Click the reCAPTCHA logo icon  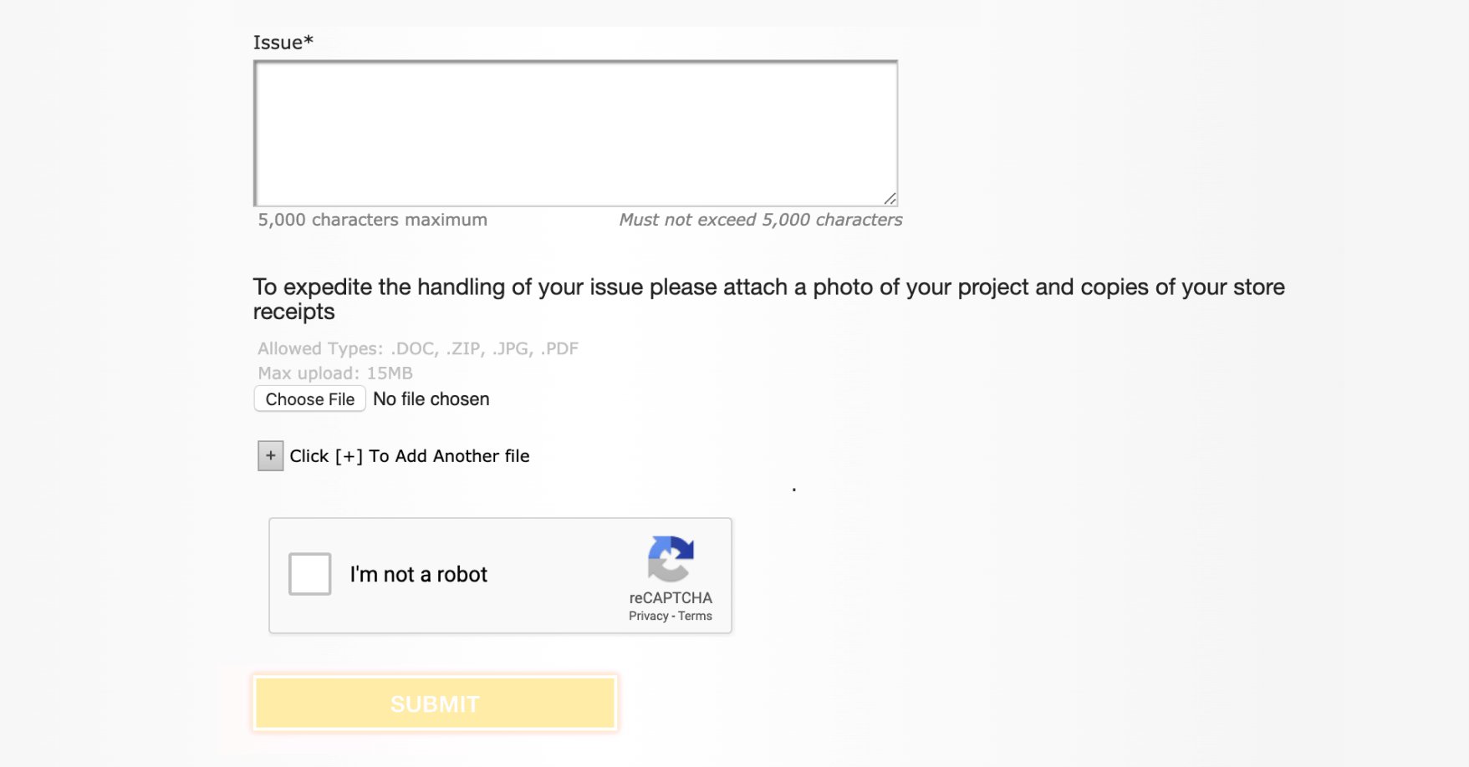(x=671, y=558)
